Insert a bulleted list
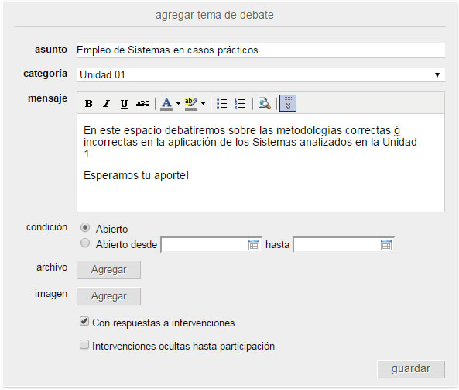 222,104
